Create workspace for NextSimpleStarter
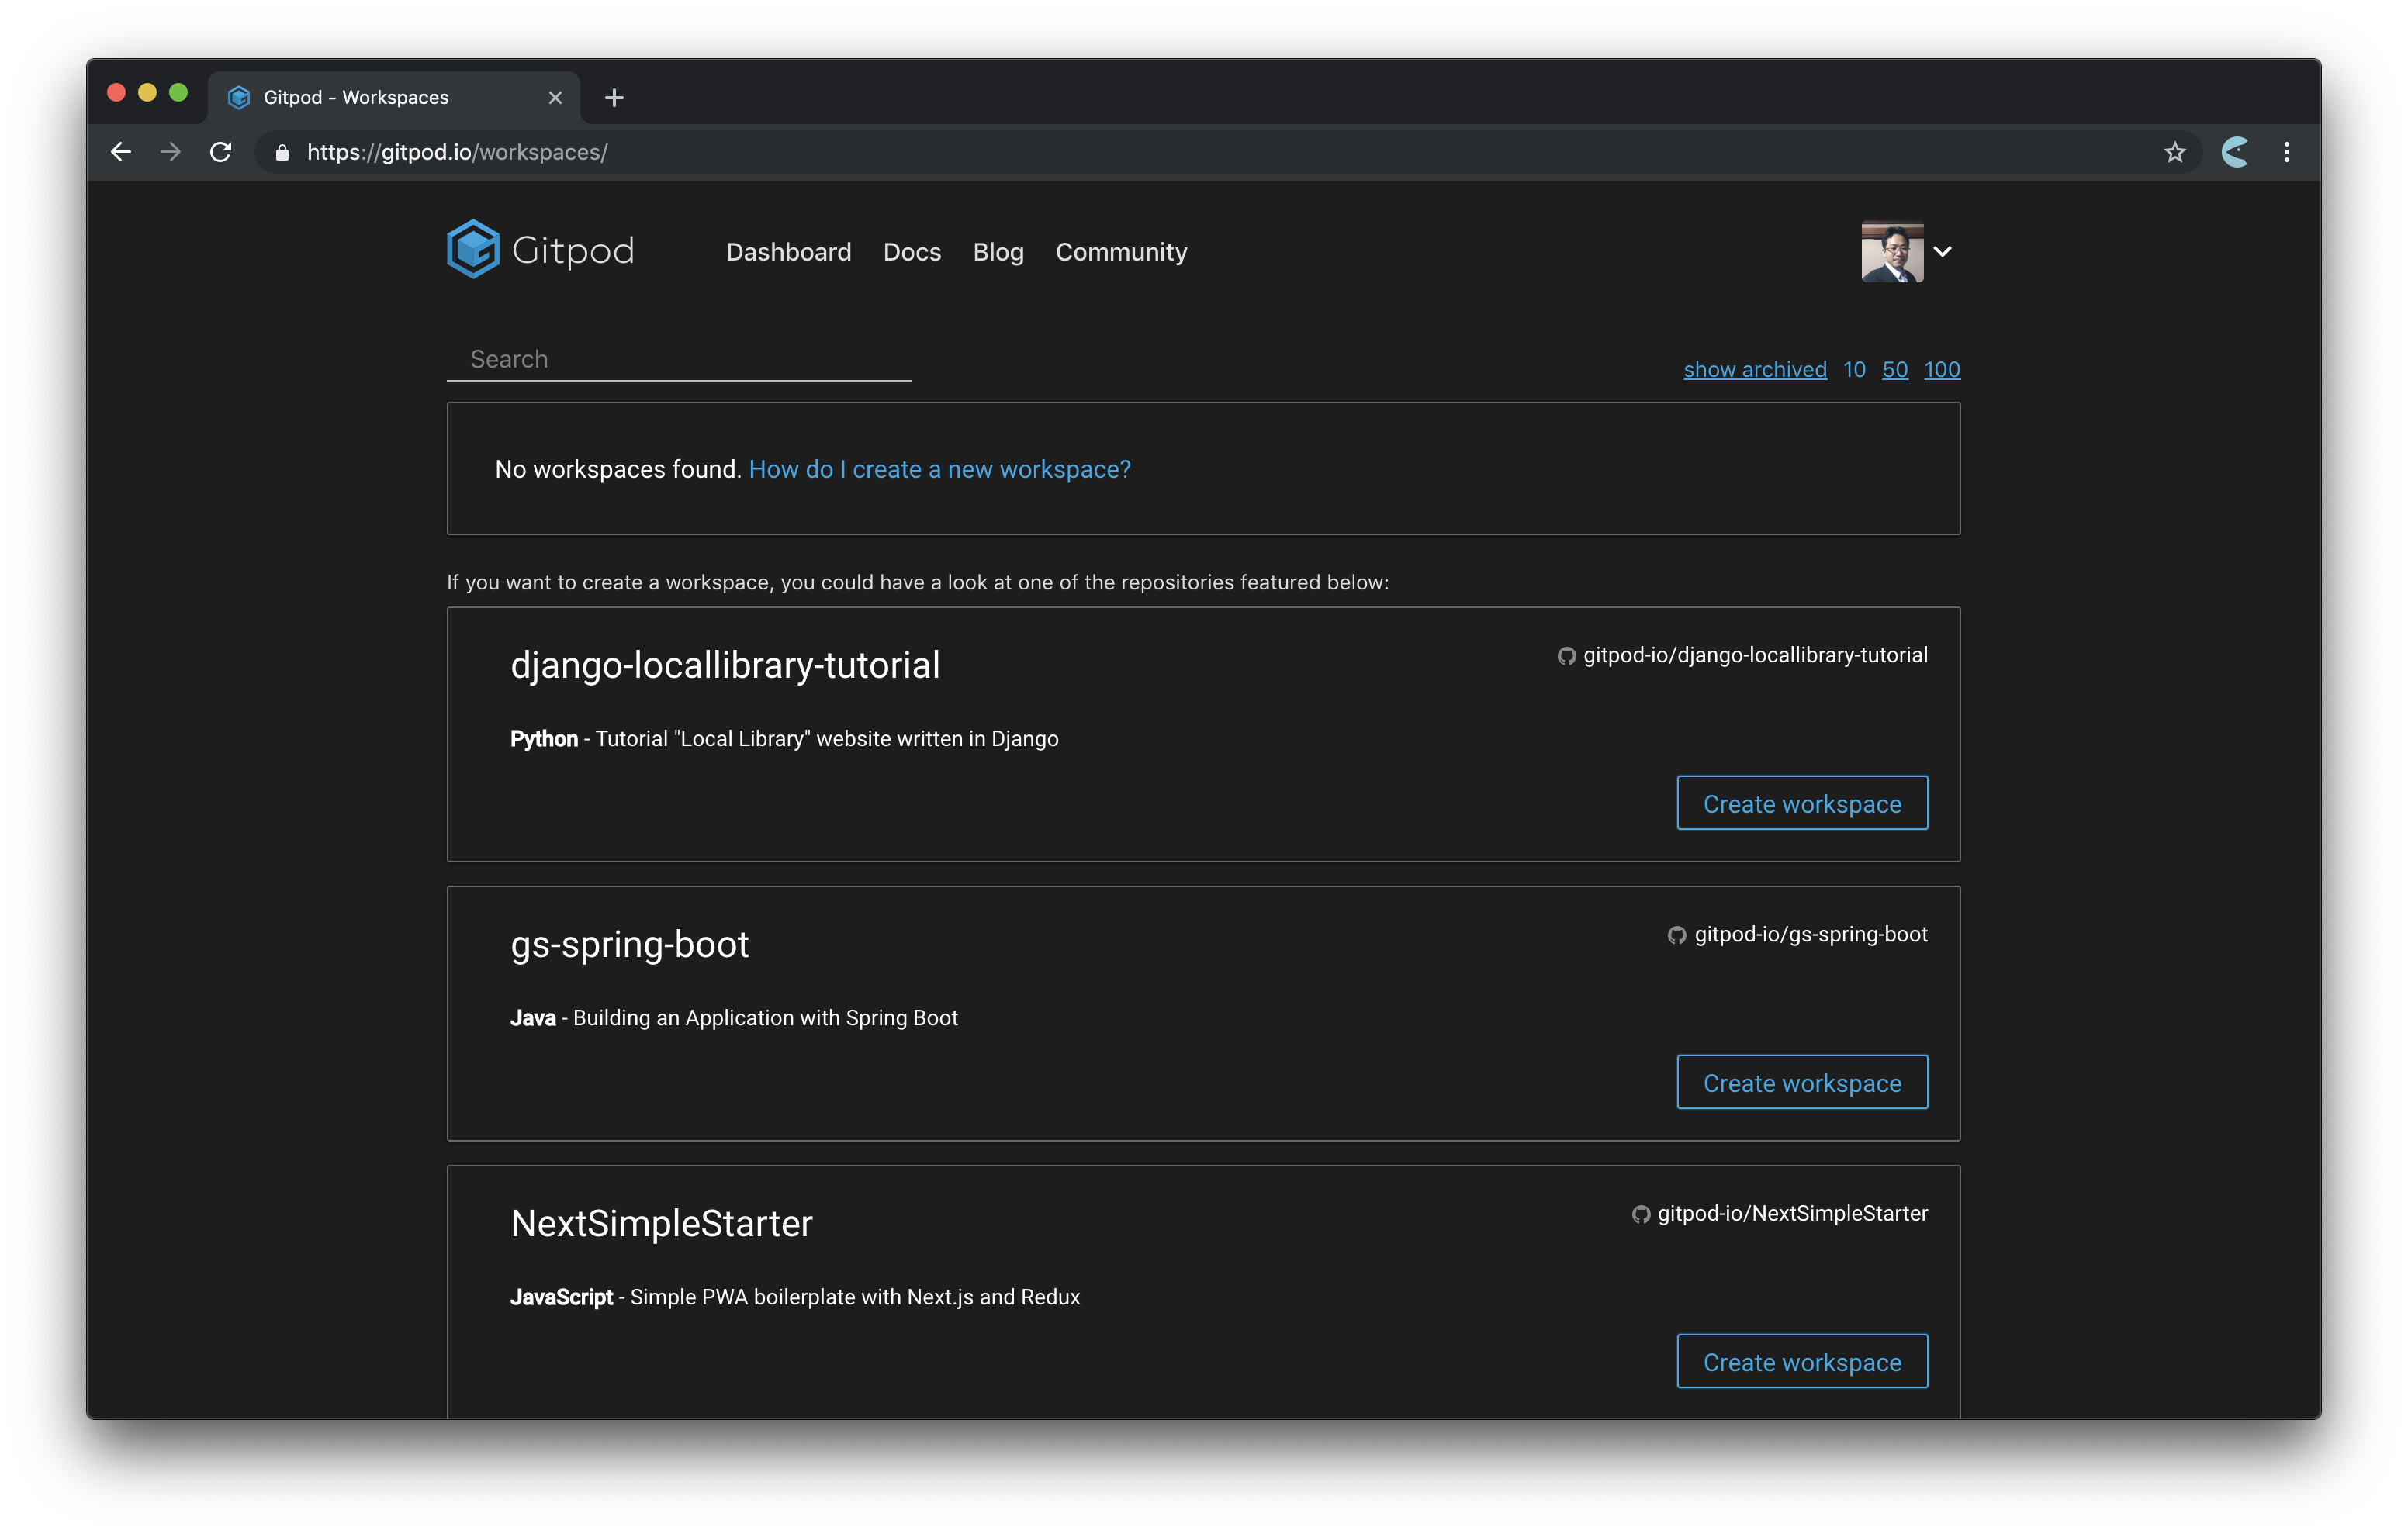Image resolution: width=2408 pixels, height=1534 pixels. tap(1802, 1361)
